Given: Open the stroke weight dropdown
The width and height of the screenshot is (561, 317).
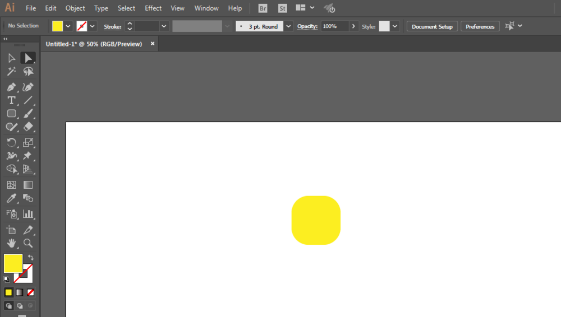Looking at the screenshot, I should tap(164, 26).
